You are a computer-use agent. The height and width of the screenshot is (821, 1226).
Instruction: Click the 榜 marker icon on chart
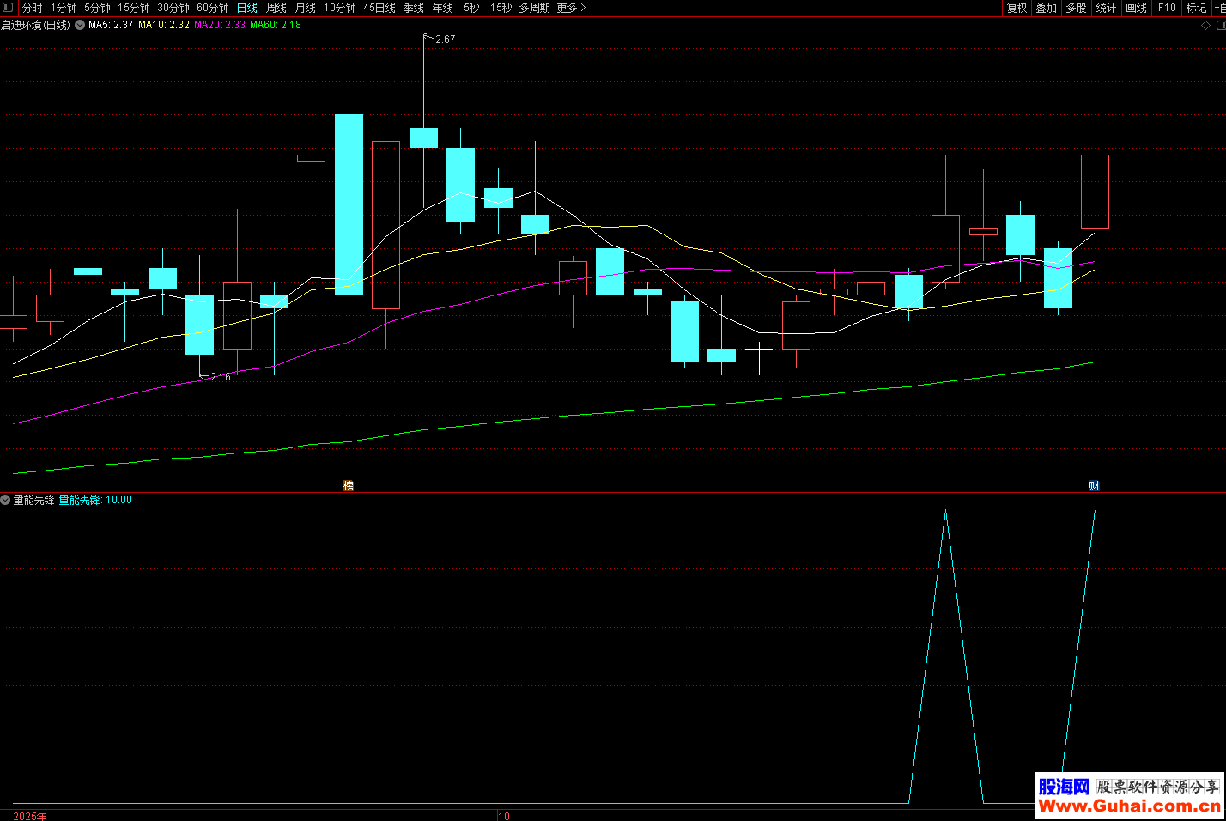[348, 486]
